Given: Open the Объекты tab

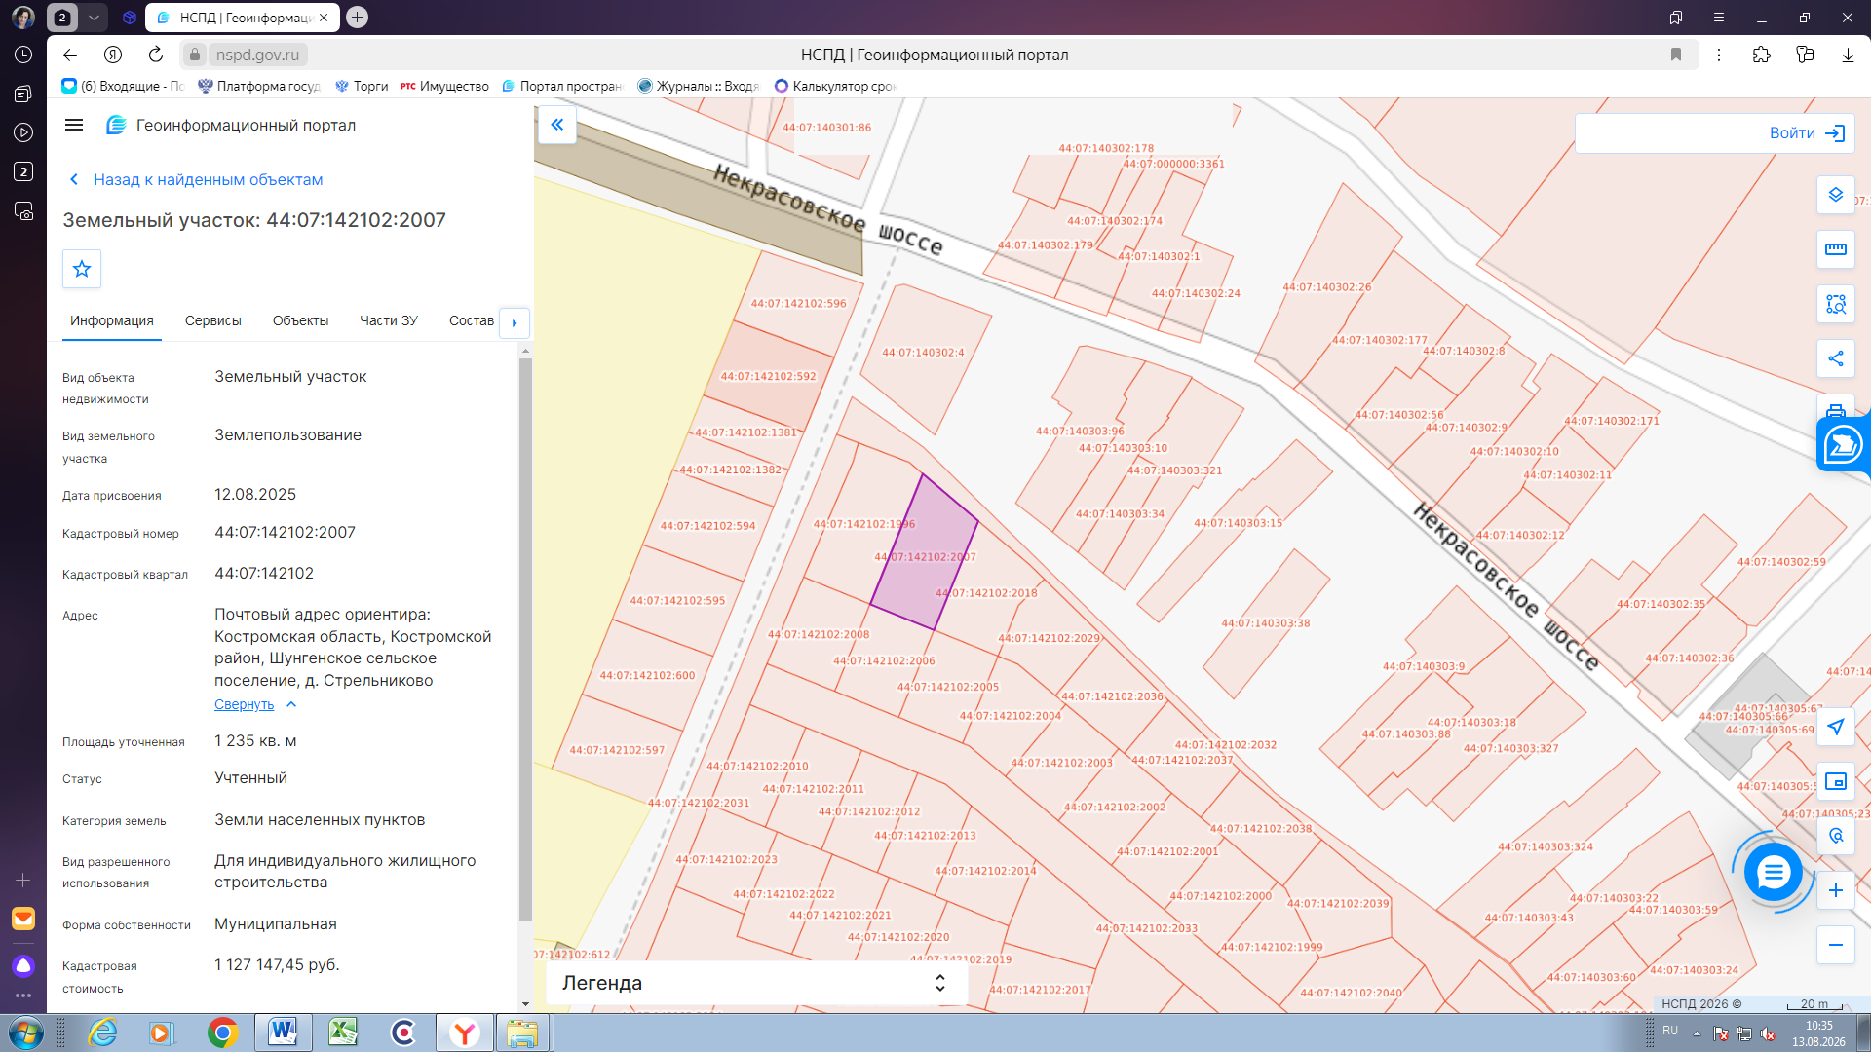Looking at the screenshot, I should click(x=300, y=320).
